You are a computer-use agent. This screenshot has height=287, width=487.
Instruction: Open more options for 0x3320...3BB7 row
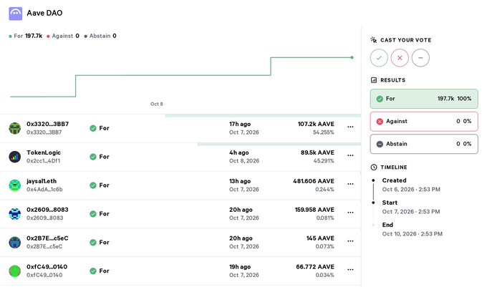pos(350,127)
